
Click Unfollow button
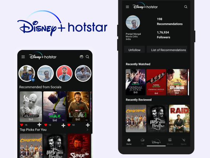[x=134, y=50]
